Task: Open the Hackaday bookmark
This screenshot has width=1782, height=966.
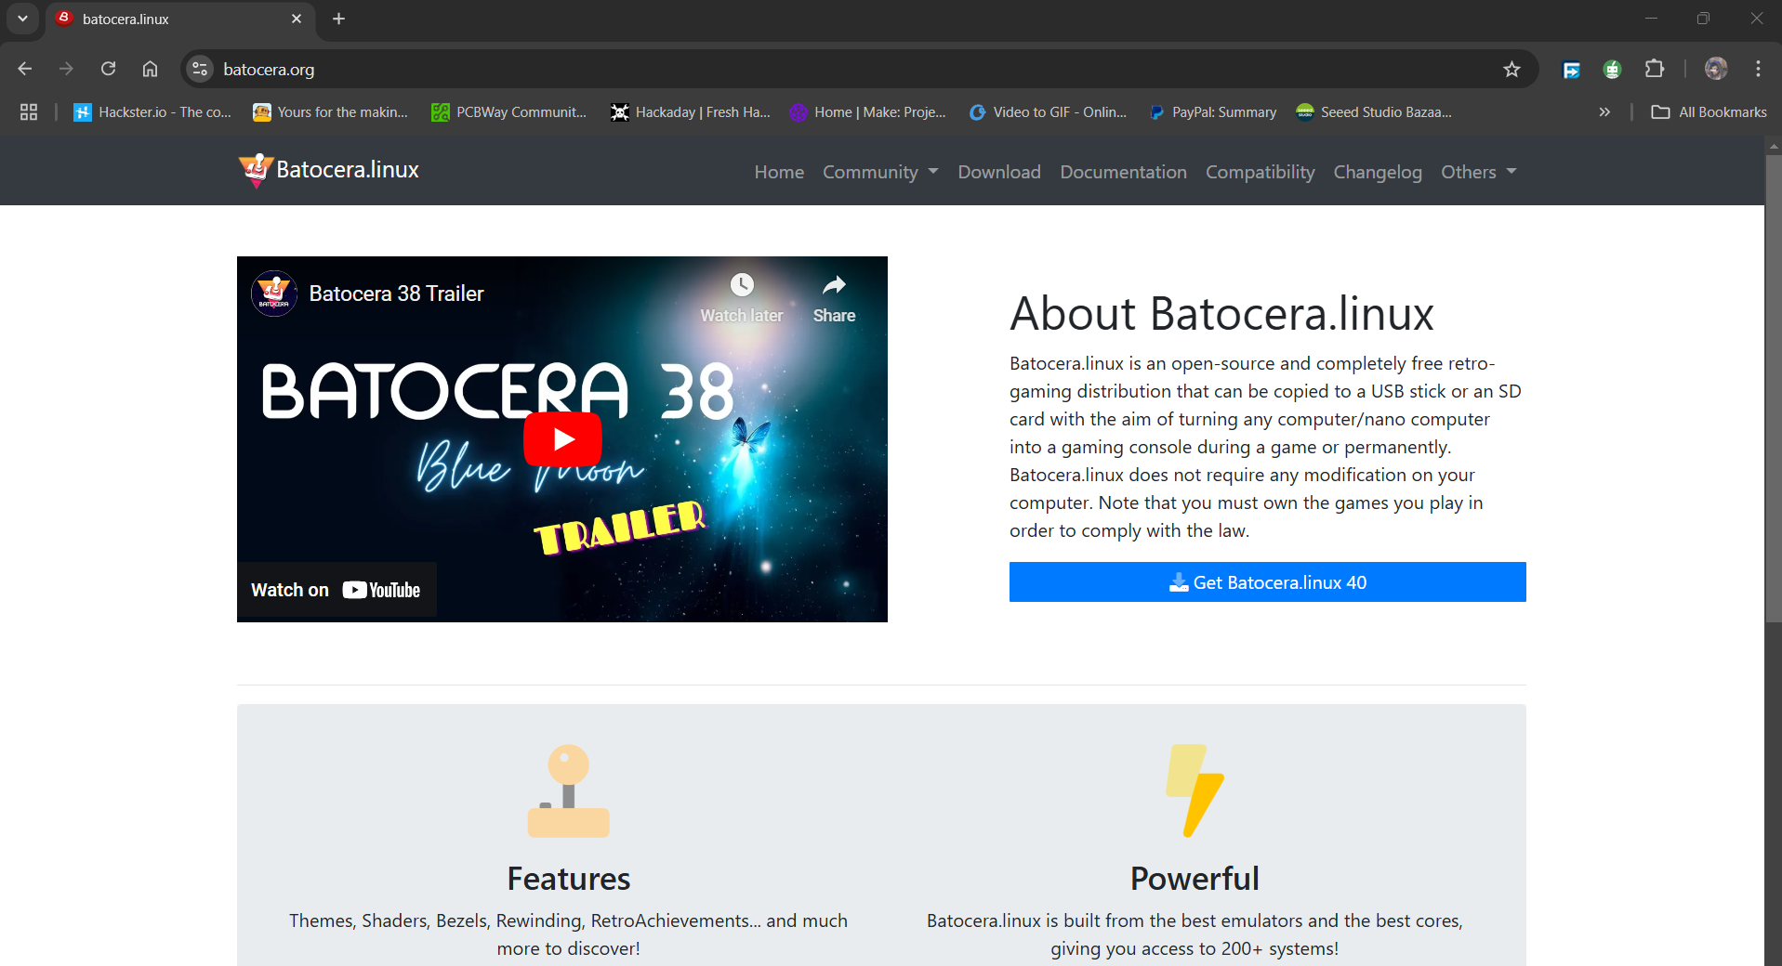Action: [x=690, y=111]
